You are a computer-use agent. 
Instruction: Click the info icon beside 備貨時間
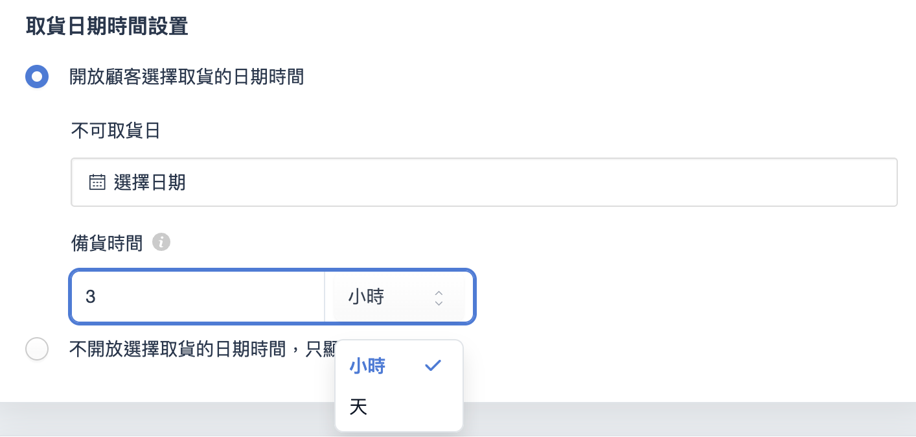tap(161, 242)
